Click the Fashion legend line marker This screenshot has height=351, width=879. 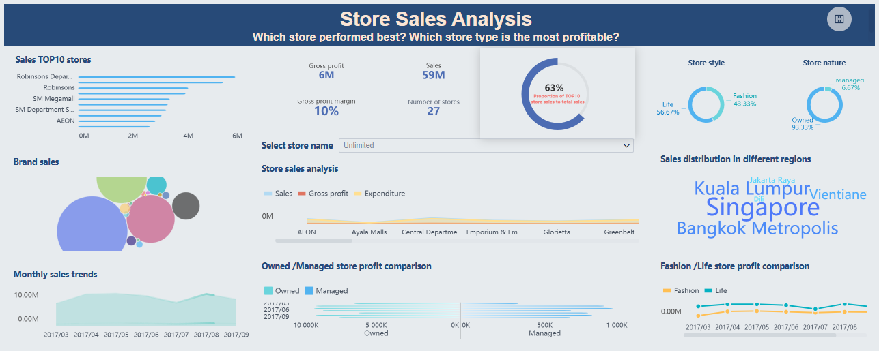click(x=667, y=291)
